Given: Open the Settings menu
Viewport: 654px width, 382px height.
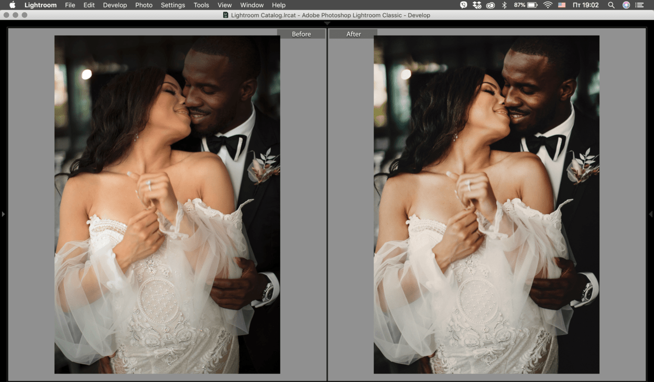Looking at the screenshot, I should pyautogui.click(x=173, y=5).
